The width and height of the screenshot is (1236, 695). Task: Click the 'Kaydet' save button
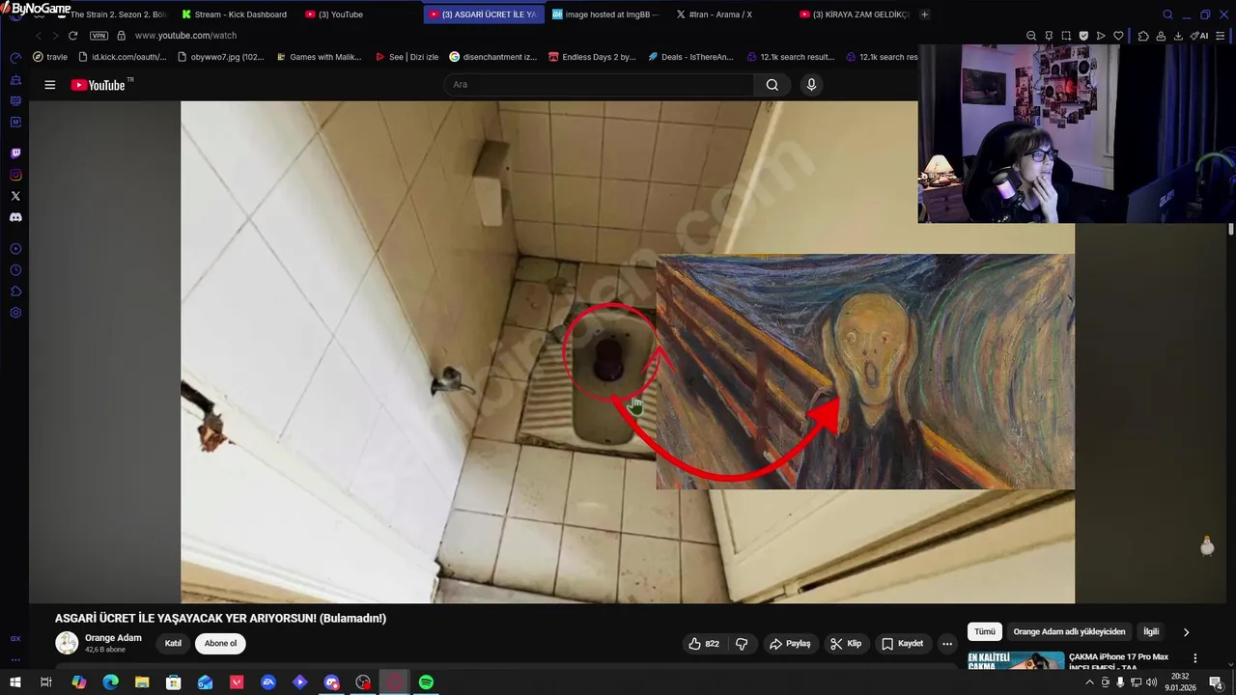pos(902,644)
